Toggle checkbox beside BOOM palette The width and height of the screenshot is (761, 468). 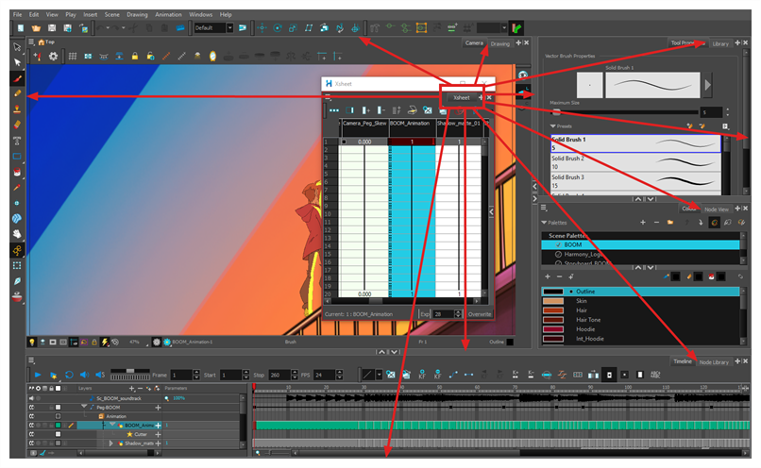click(x=558, y=243)
